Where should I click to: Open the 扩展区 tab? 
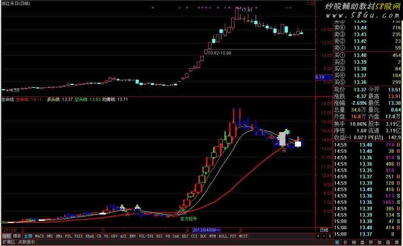tap(9, 242)
